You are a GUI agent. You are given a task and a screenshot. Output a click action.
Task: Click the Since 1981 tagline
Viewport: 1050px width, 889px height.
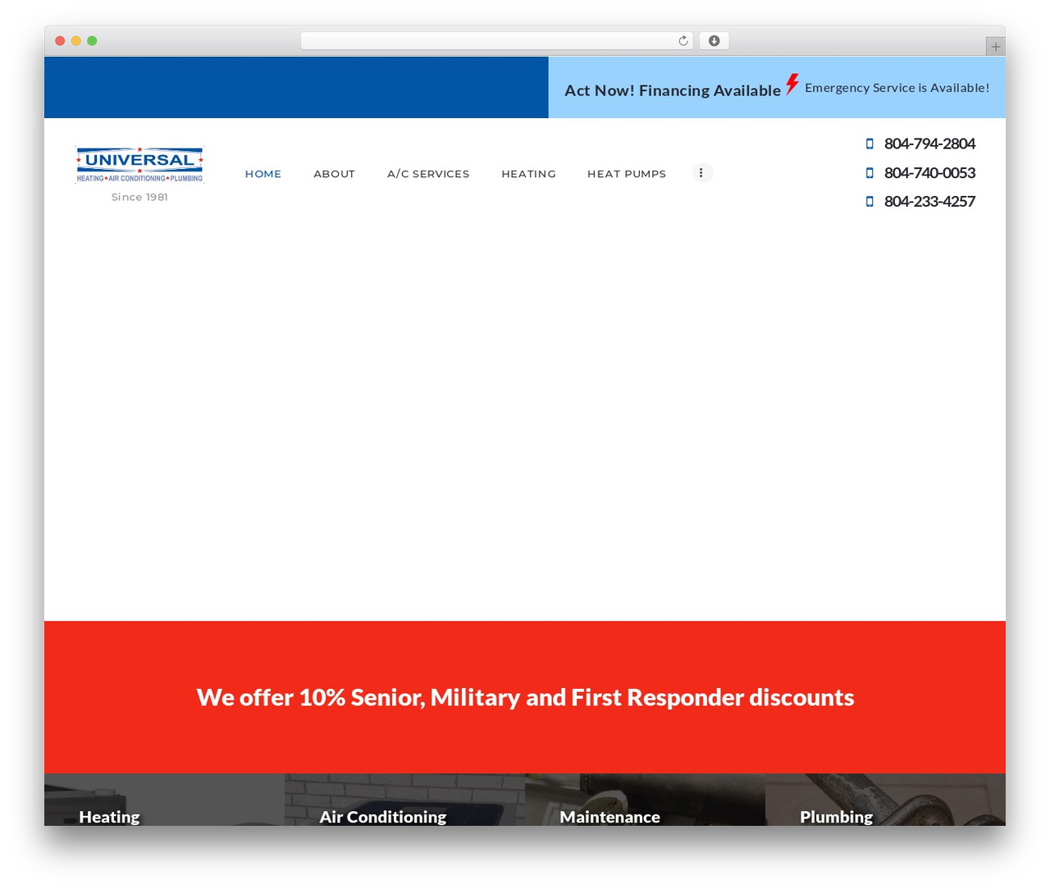coord(139,198)
